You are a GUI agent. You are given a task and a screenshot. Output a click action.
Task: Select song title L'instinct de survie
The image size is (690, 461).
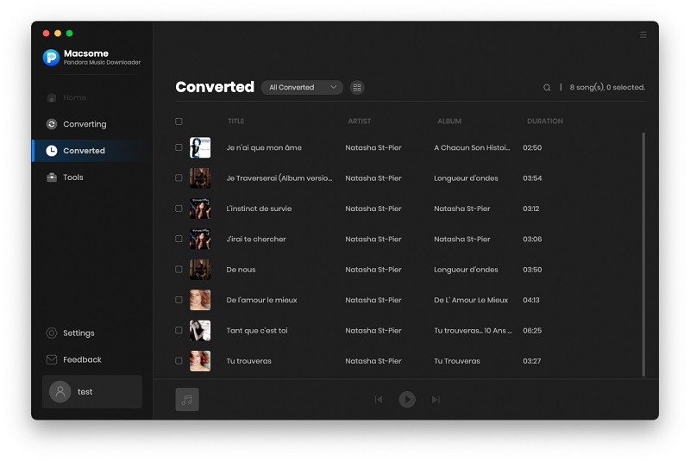259,209
